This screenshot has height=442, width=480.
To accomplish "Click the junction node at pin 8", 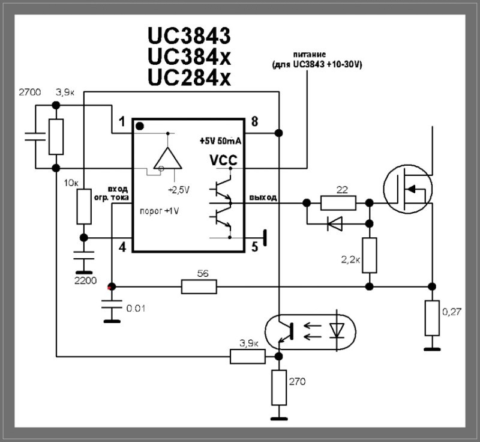I will tap(279, 133).
